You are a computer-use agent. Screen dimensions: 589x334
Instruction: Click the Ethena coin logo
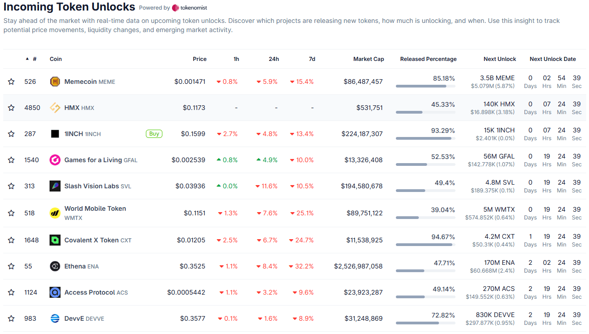(56, 266)
